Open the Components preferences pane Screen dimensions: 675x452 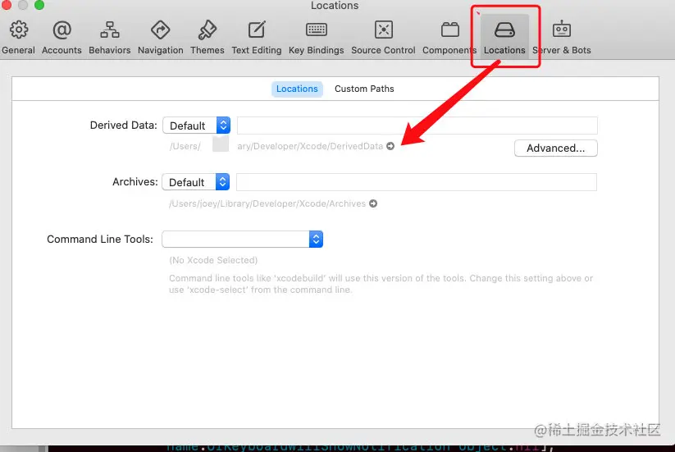tap(449, 38)
